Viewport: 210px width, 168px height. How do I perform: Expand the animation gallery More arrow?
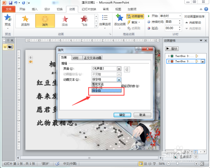click(x=96, y=25)
